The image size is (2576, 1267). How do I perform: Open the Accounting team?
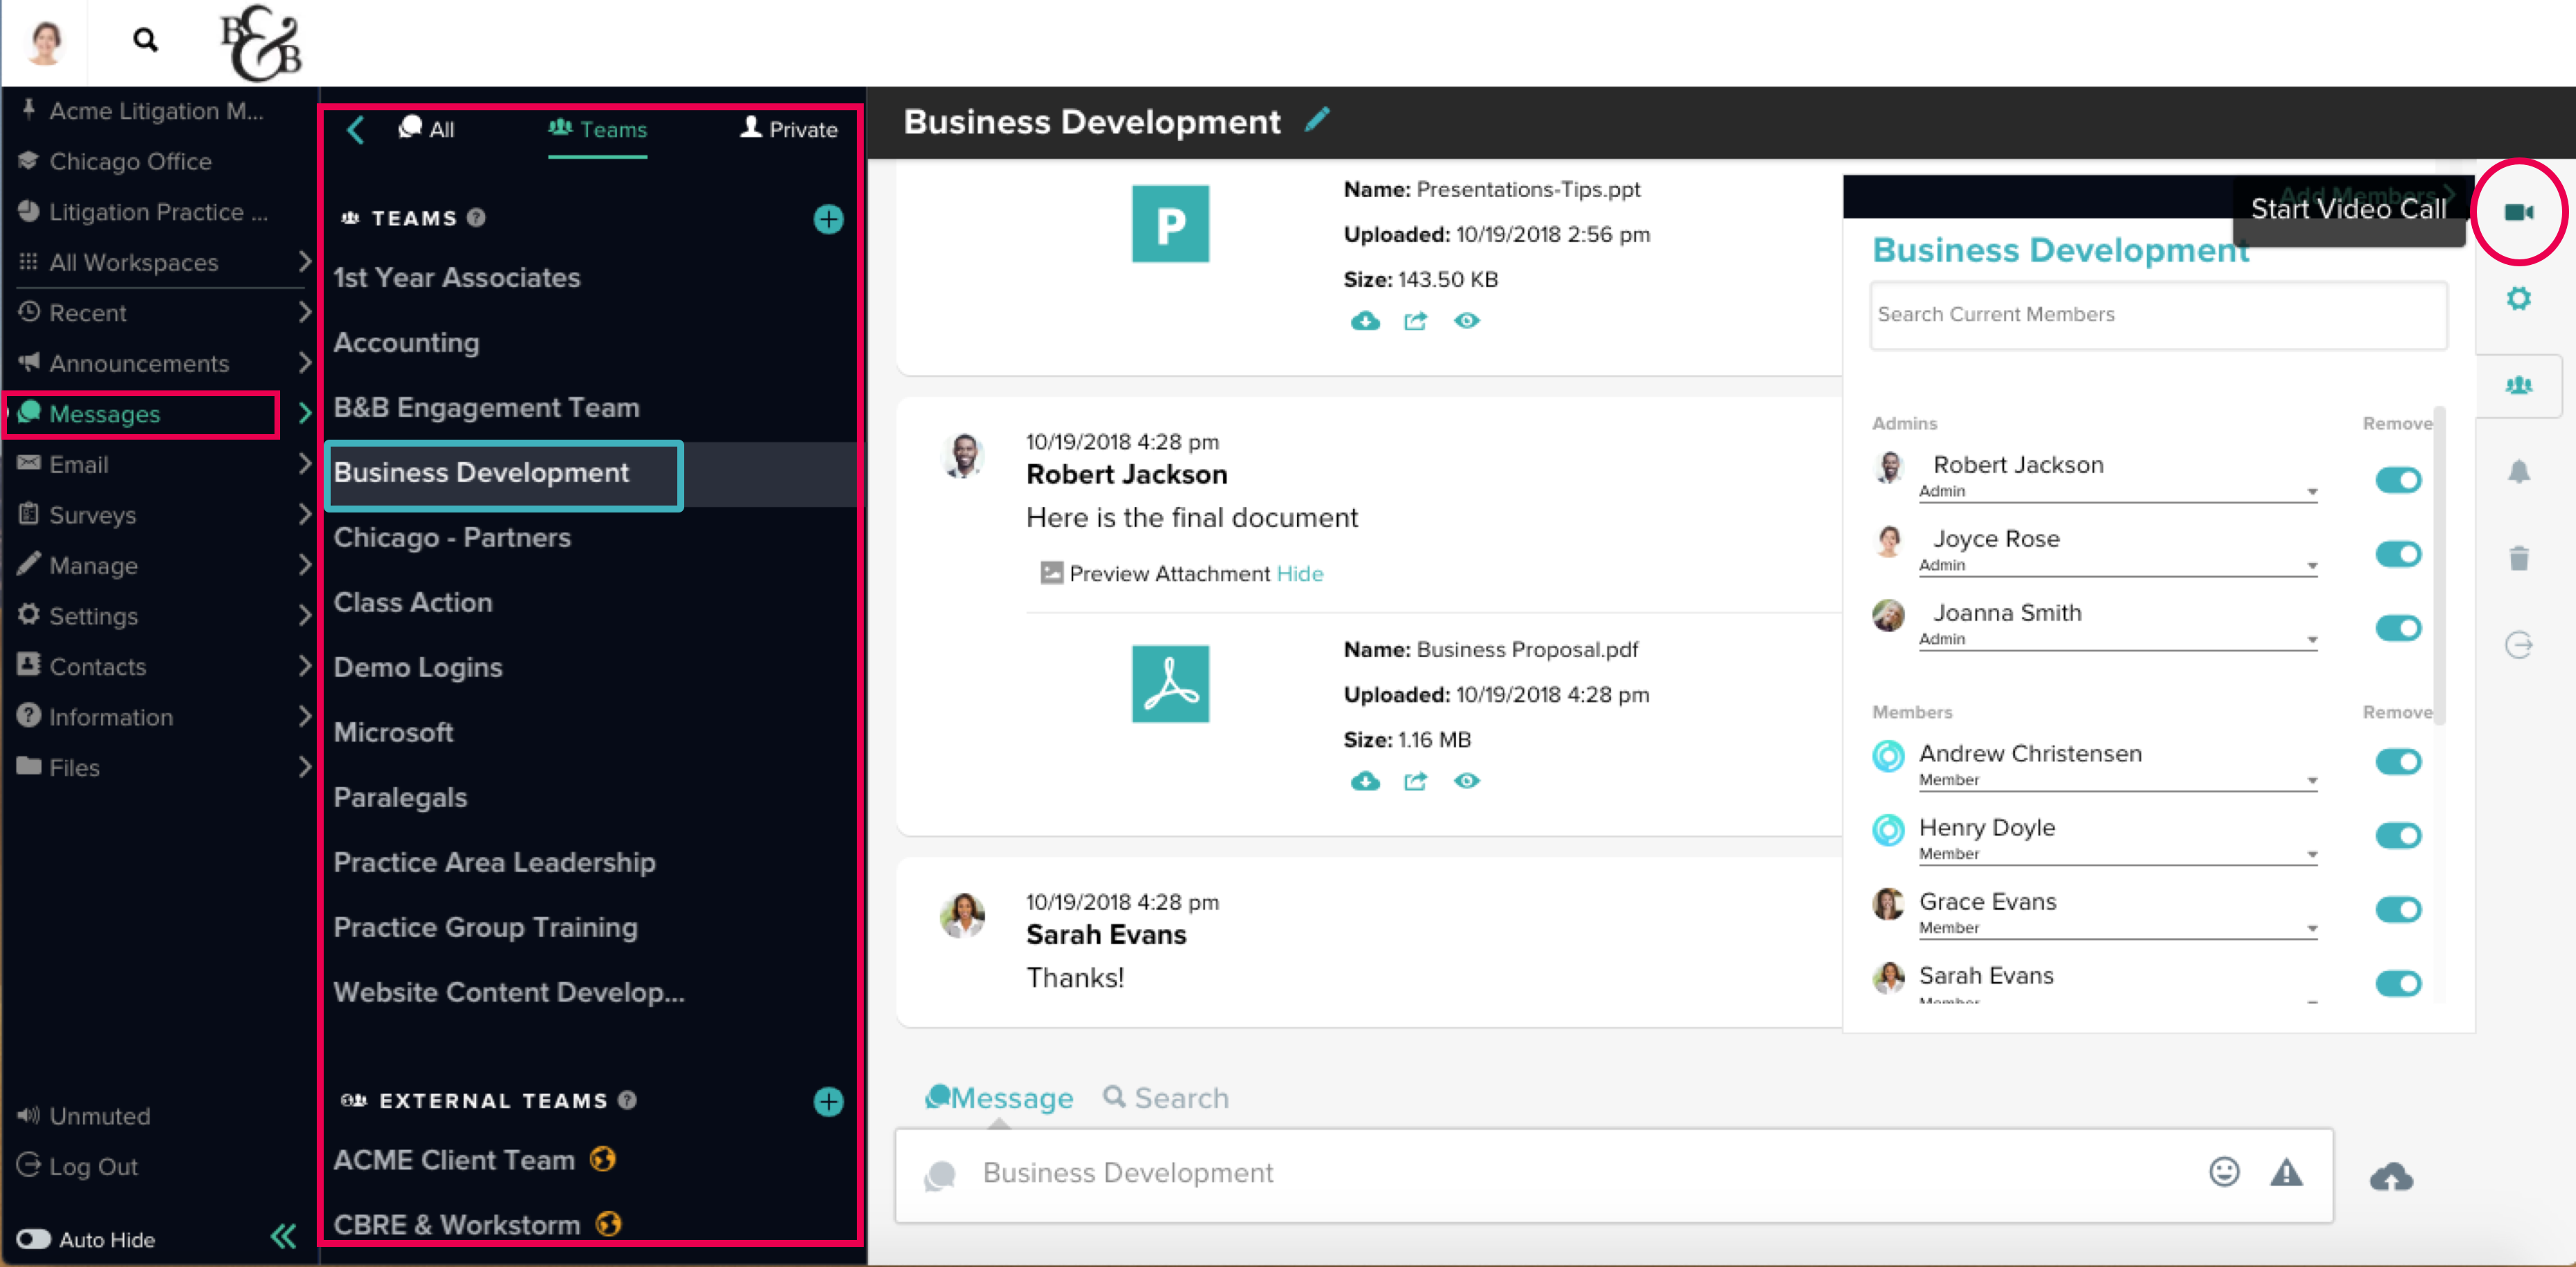[x=406, y=342]
